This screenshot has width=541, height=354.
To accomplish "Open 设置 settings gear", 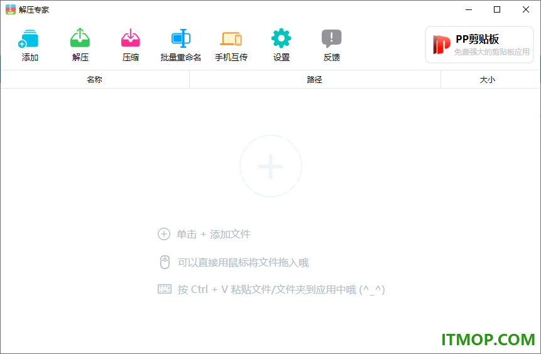I will (281, 45).
